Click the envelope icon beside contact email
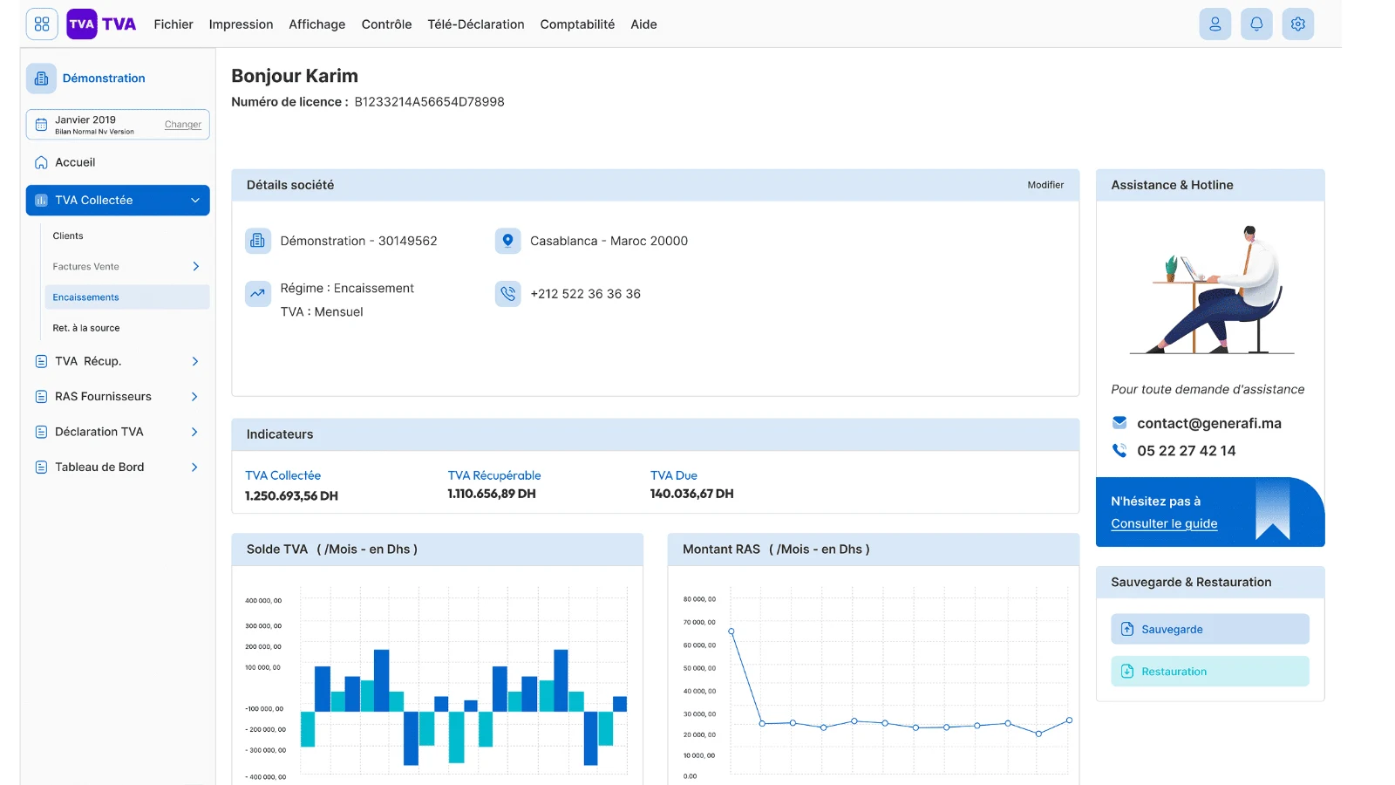Screen dimensions: 1395x785 (1119, 423)
